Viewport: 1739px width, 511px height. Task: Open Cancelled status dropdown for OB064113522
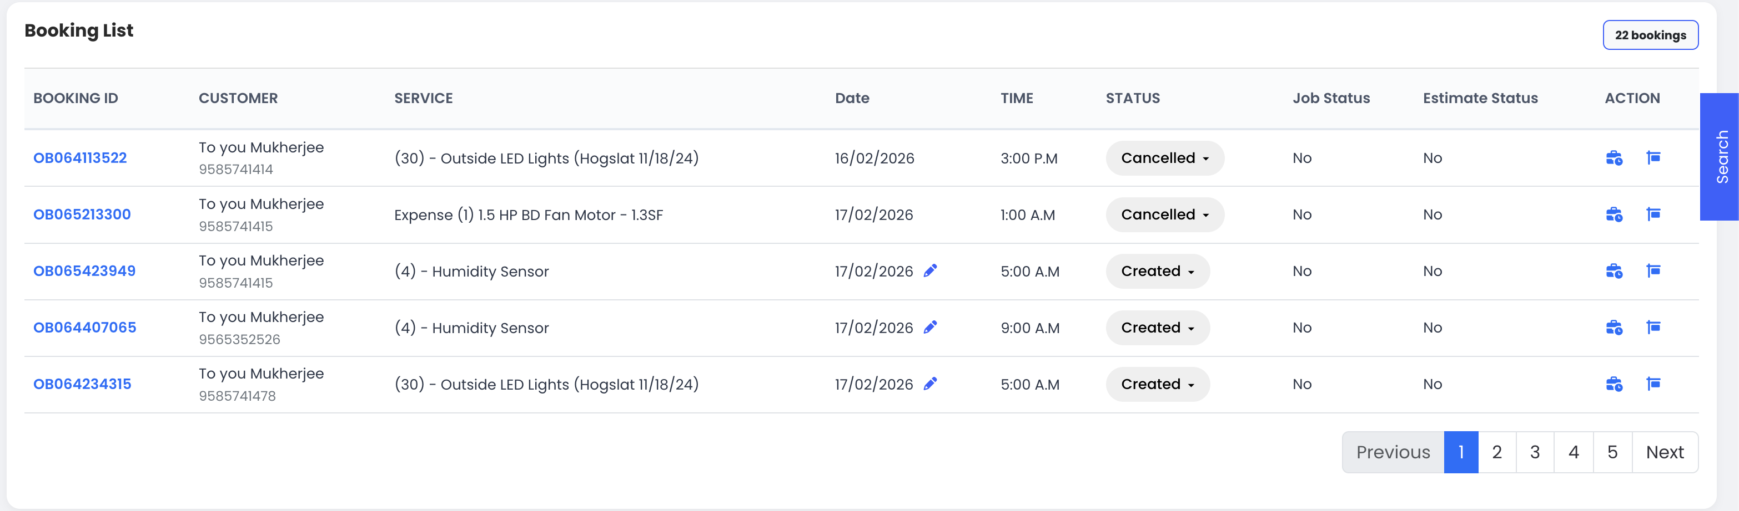[1164, 159]
